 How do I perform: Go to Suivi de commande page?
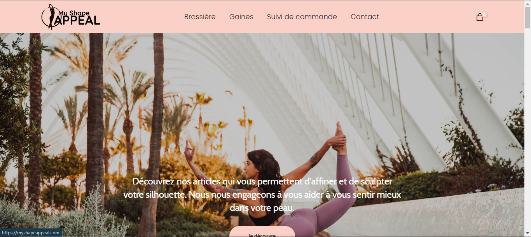(x=302, y=17)
